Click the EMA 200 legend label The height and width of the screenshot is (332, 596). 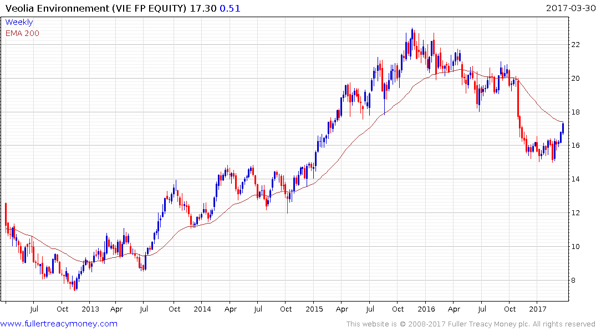tap(22, 33)
